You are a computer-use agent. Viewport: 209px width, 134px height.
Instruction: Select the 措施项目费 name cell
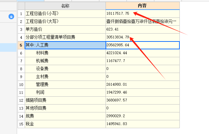65,100
